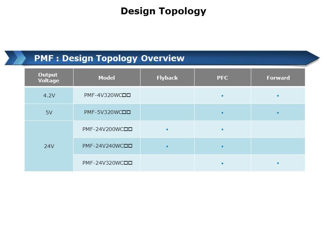Image resolution: width=327 pixels, height=245 pixels.
Task: Click the PFC dot in the PMF-4V320WC row
Action: (x=222, y=96)
